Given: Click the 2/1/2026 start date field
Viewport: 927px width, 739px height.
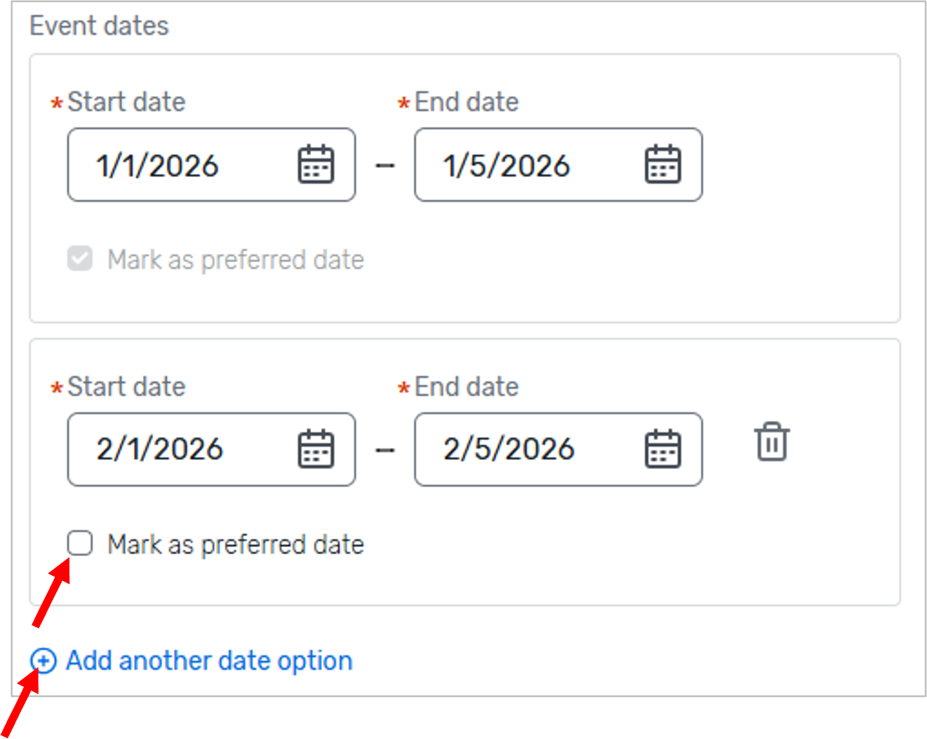Looking at the screenshot, I should pos(211,449).
